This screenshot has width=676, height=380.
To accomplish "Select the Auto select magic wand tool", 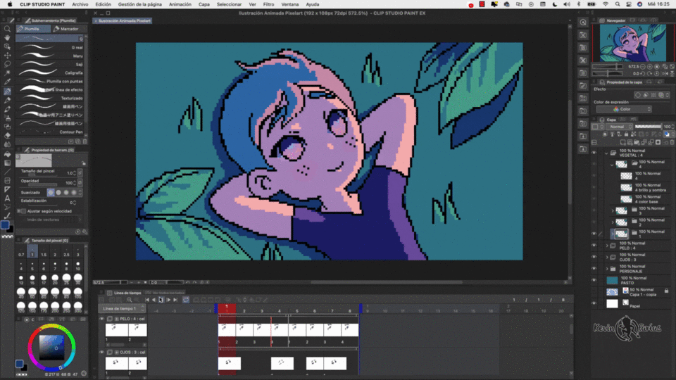I will click(x=7, y=72).
